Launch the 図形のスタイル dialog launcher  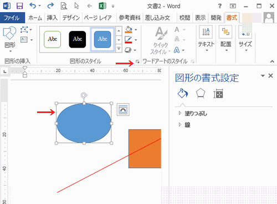click(137, 62)
